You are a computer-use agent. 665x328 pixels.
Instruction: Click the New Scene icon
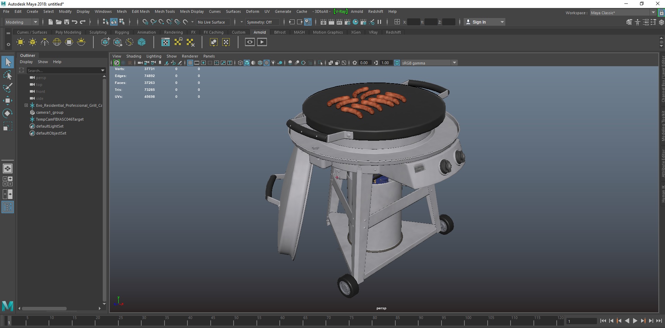[x=51, y=22]
